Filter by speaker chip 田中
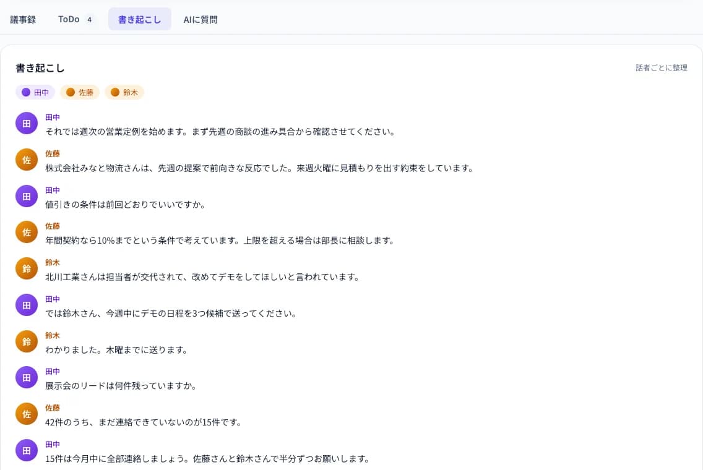The height and width of the screenshot is (470, 703). 35,92
